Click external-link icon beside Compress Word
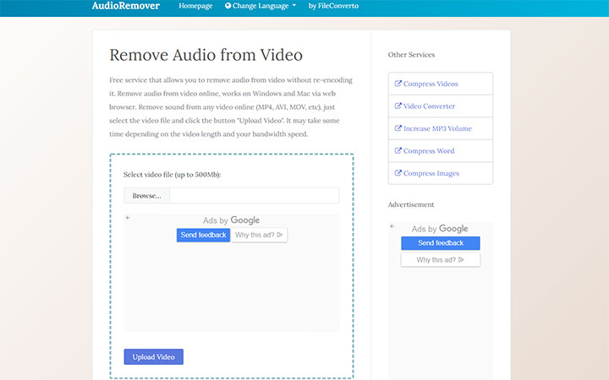The width and height of the screenshot is (609, 380). point(398,150)
